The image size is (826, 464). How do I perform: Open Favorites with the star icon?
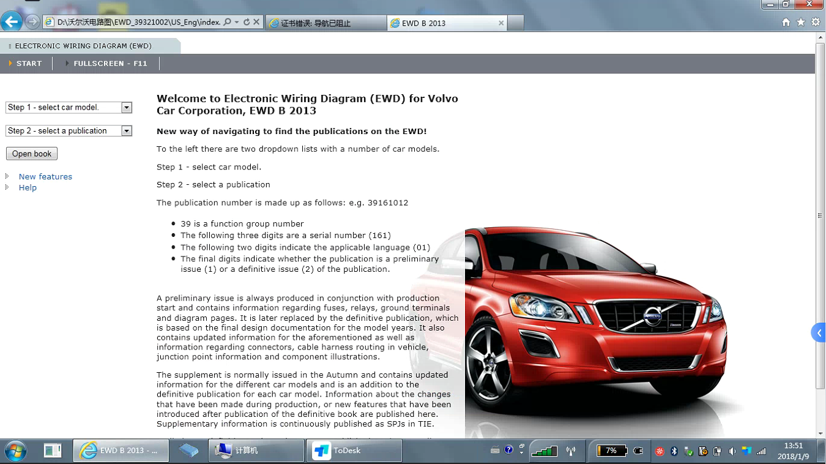[801, 22]
